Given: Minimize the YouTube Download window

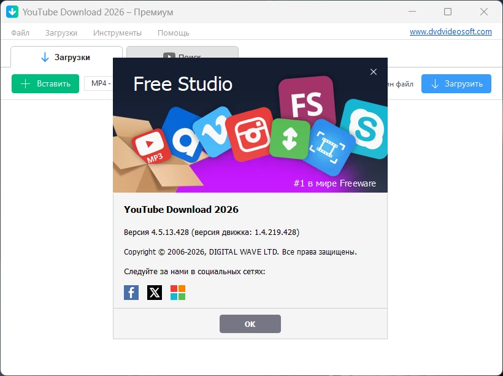Looking at the screenshot, I should click(412, 12).
